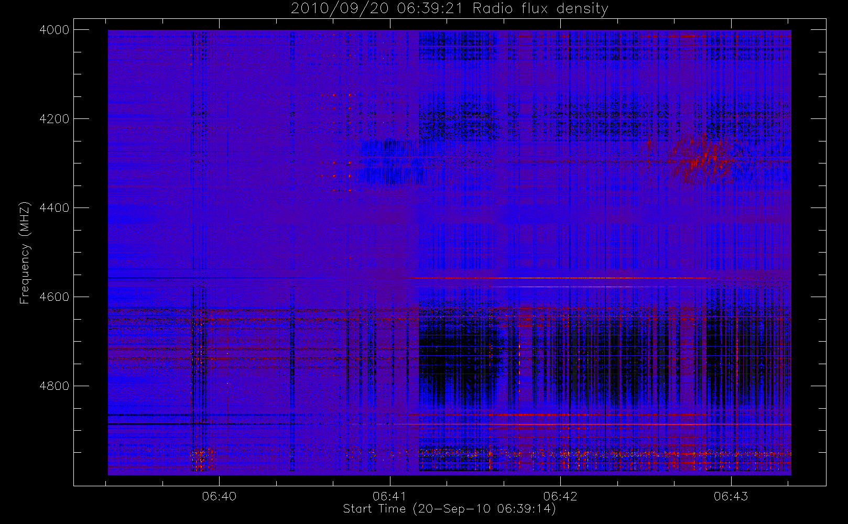Click the plot title "2010/09/20 06:39:21 Radio flux density"
The width and height of the screenshot is (848, 524).
450,9
